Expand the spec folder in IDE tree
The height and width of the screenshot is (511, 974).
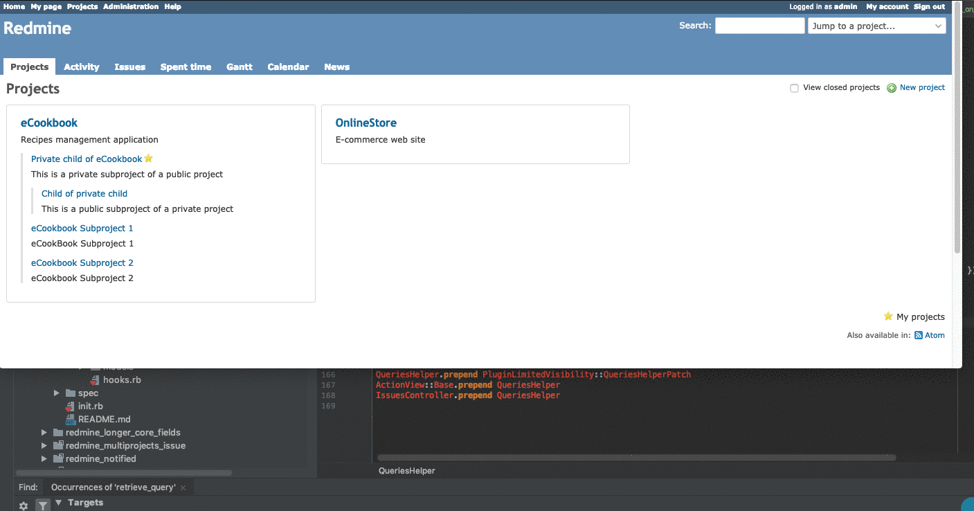click(x=57, y=393)
